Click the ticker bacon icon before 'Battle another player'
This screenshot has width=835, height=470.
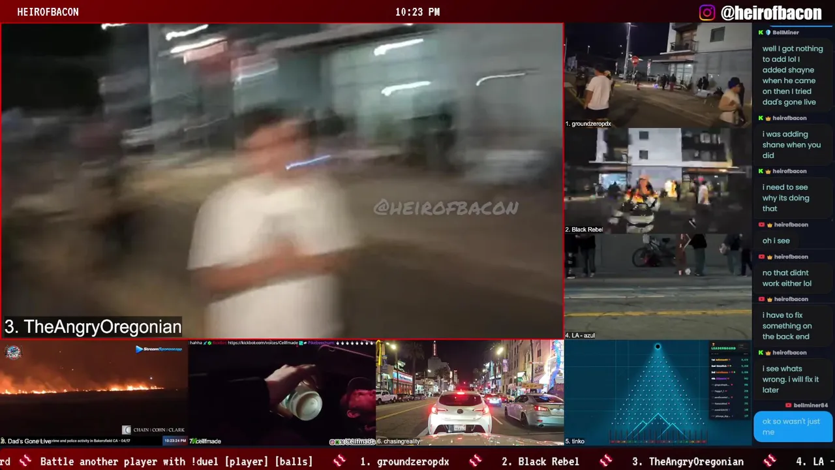coord(25,461)
